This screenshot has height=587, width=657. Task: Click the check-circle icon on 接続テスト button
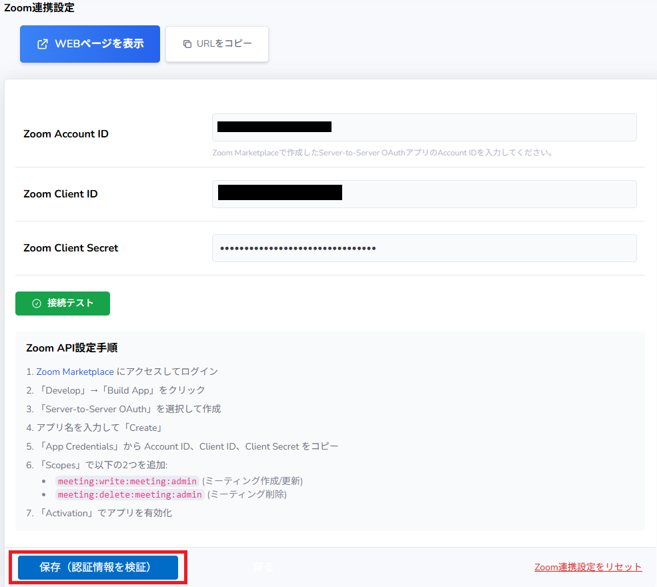[x=37, y=304]
